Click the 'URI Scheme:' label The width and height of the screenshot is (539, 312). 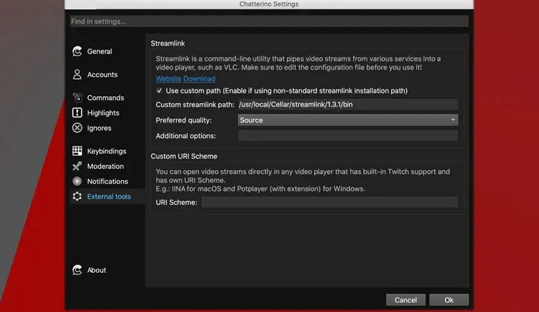177,202
